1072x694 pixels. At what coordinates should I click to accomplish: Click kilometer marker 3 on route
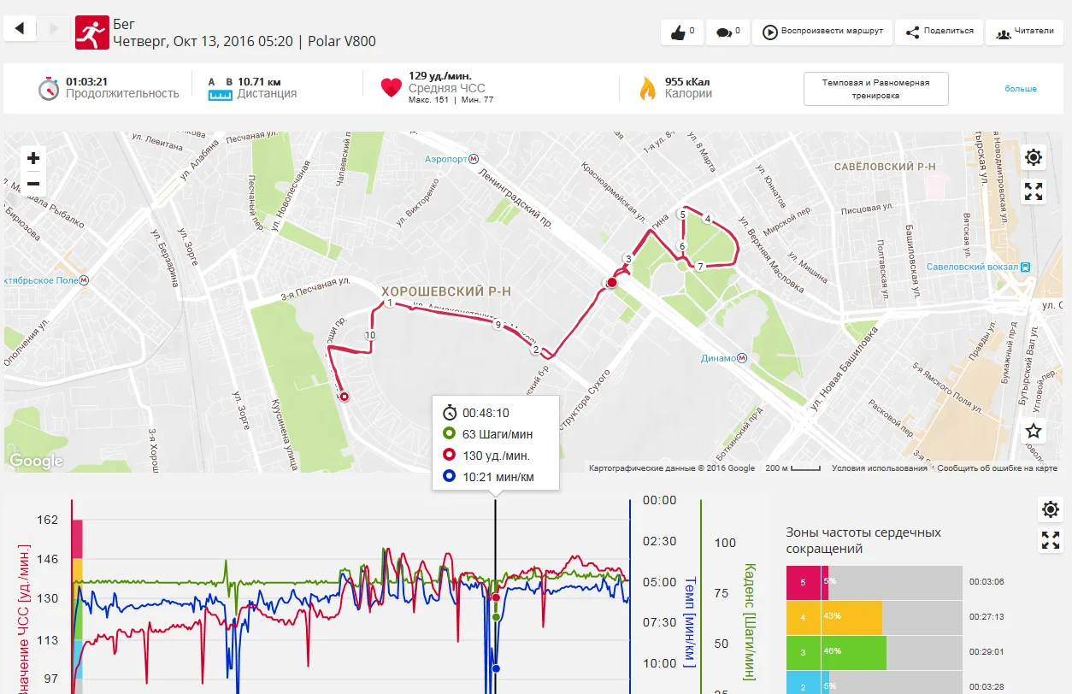[x=627, y=259]
